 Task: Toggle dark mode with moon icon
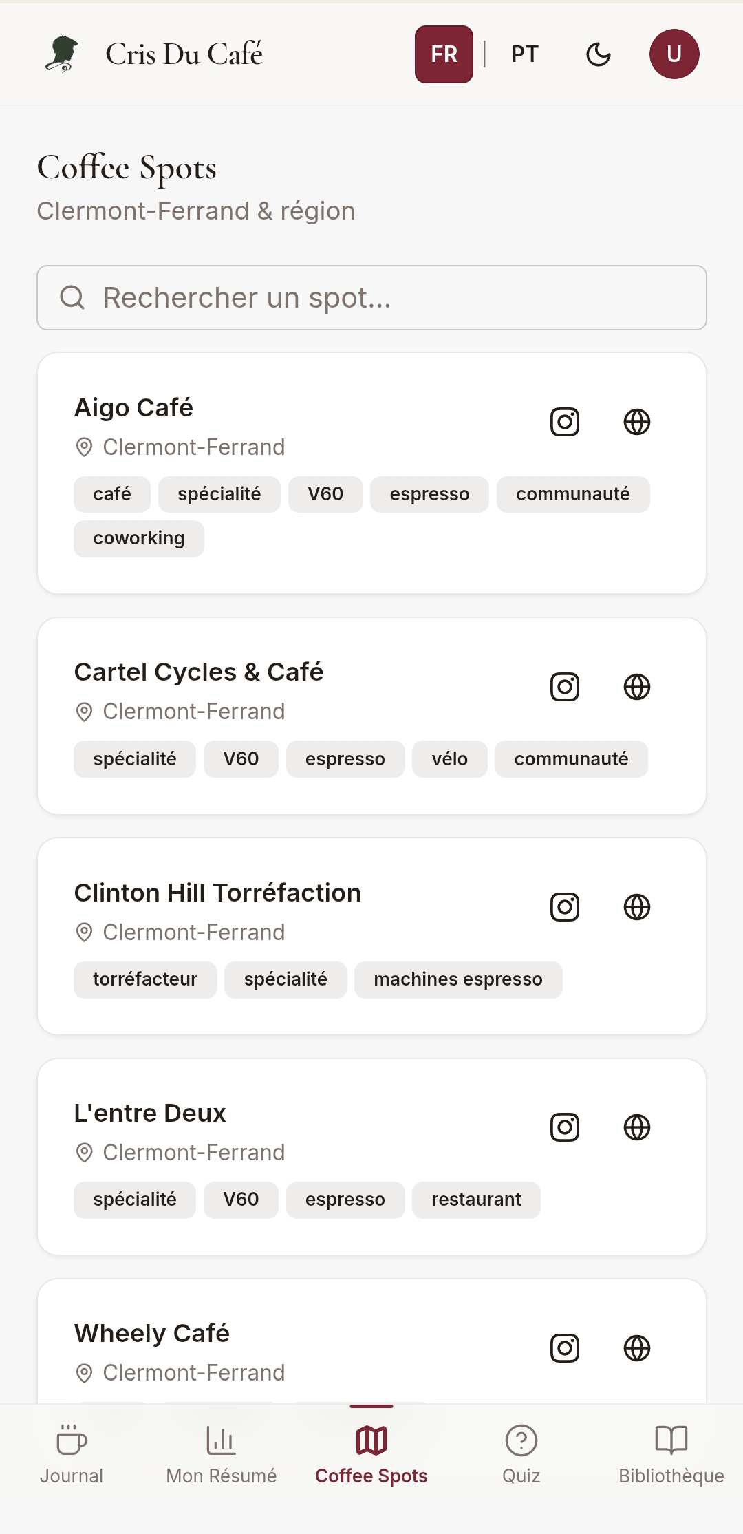(599, 54)
